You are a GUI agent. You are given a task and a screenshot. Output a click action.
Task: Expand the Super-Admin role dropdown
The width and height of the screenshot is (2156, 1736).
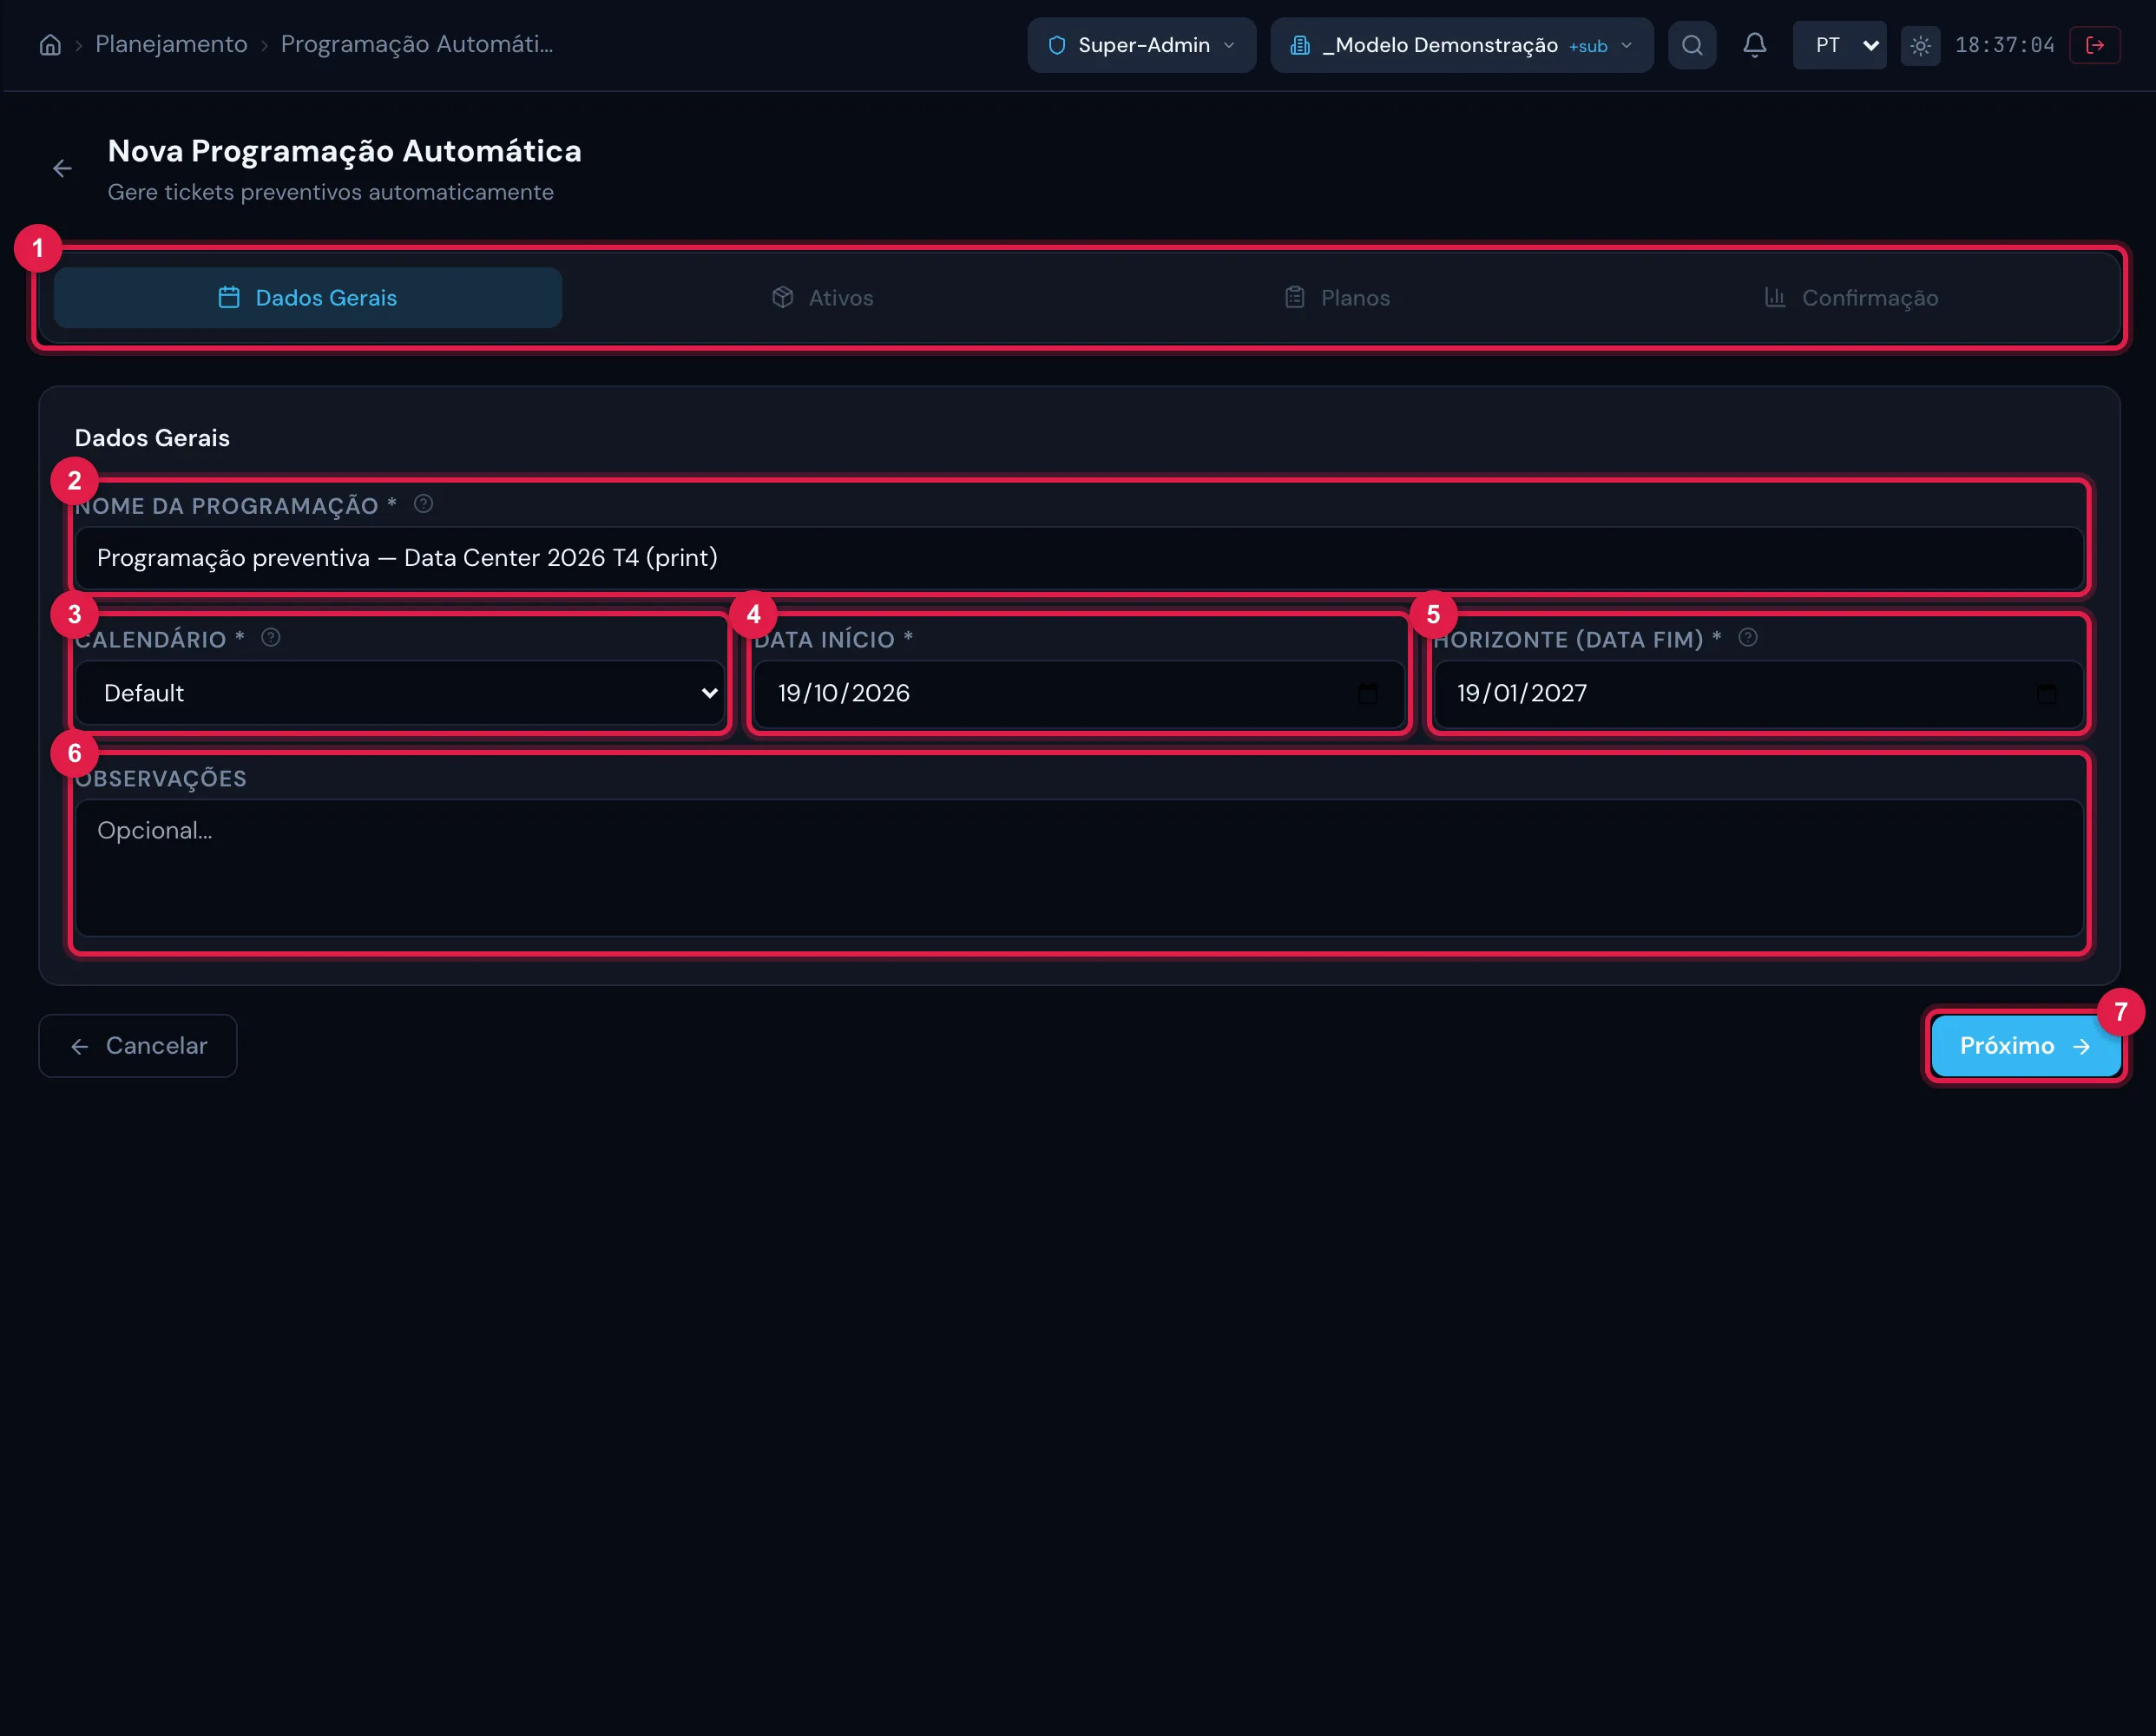(1141, 45)
